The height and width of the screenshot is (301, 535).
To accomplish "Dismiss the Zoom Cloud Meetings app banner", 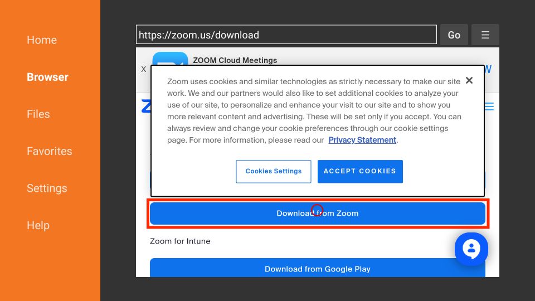I will click(144, 69).
